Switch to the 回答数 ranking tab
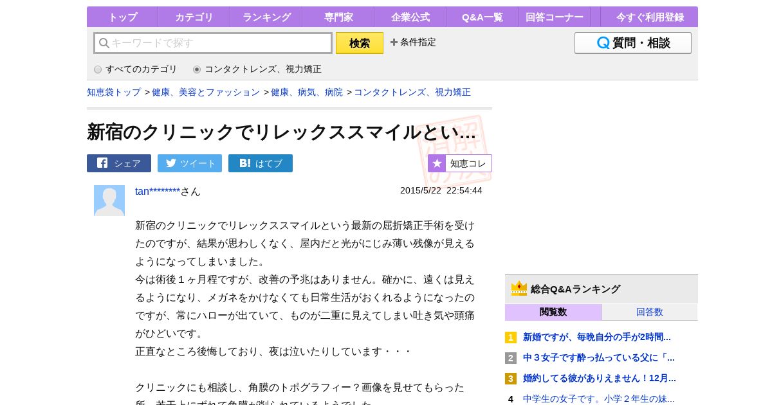The height and width of the screenshot is (405, 772). pyautogui.click(x=650, y=312)
